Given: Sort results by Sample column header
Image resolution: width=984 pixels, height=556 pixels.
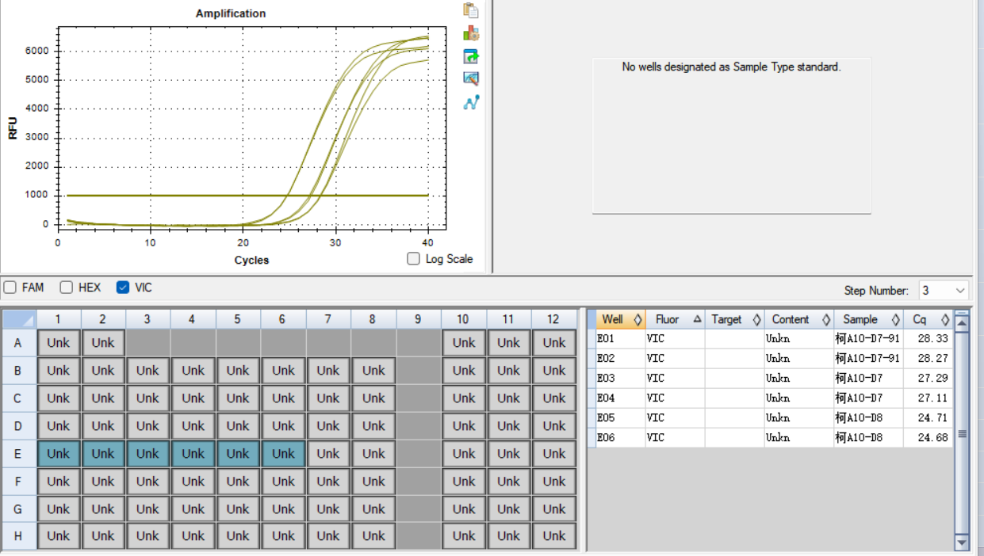Looking at the screenshot, I should [868, 319].
